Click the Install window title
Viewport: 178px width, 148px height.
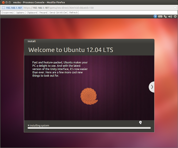pyautogui.click(x=32, y=41)
